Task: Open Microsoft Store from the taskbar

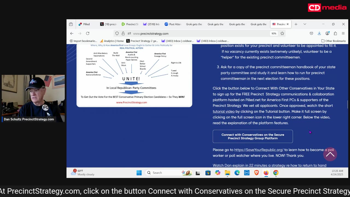Action: 208,173
